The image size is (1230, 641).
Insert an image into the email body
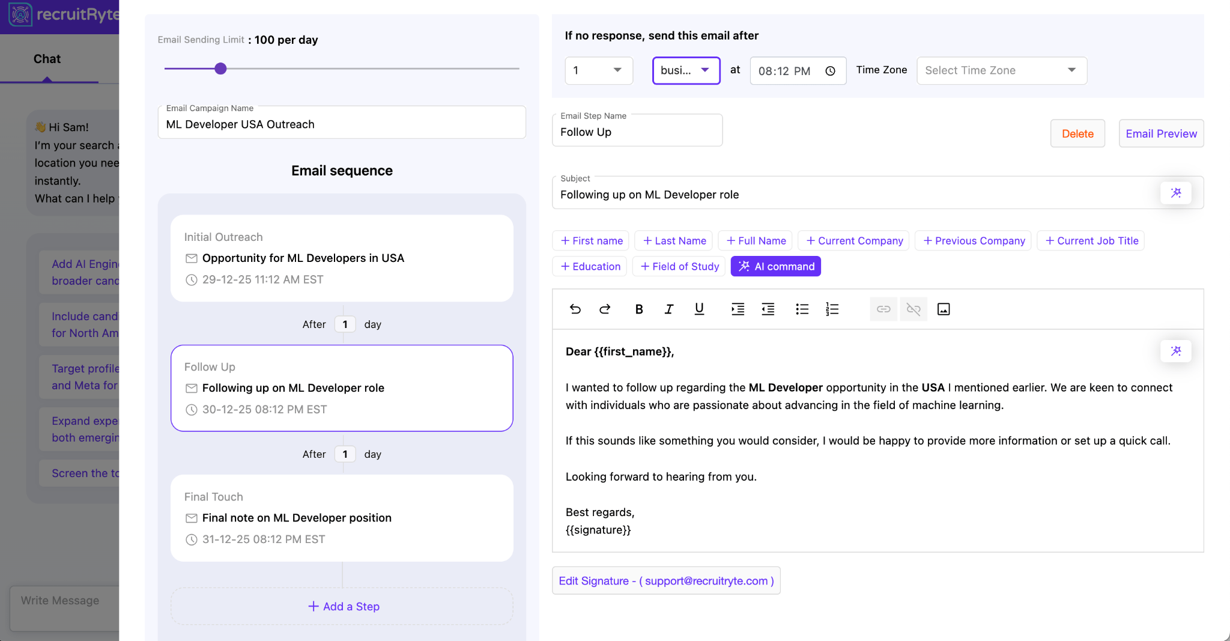click(943, 309)
